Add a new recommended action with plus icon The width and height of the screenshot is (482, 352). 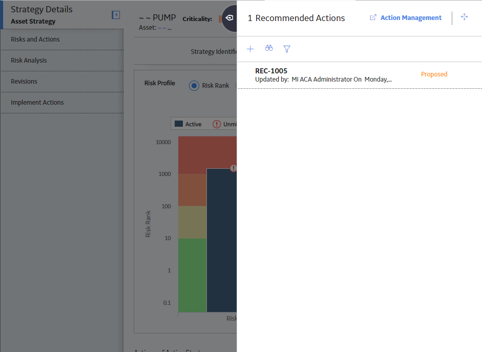[x=250, y=49]
